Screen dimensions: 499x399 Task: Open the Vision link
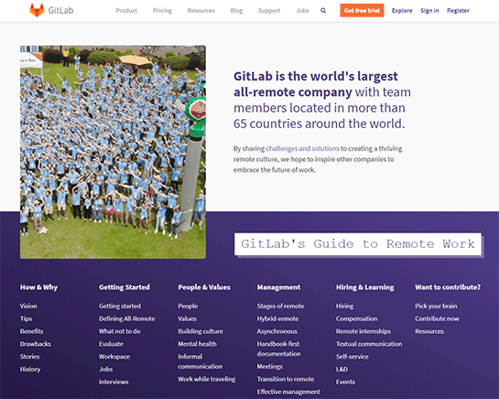point(28,306)
